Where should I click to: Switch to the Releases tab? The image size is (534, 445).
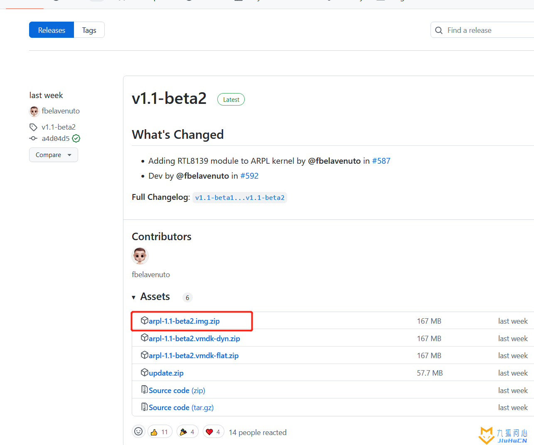pos(52,30)
